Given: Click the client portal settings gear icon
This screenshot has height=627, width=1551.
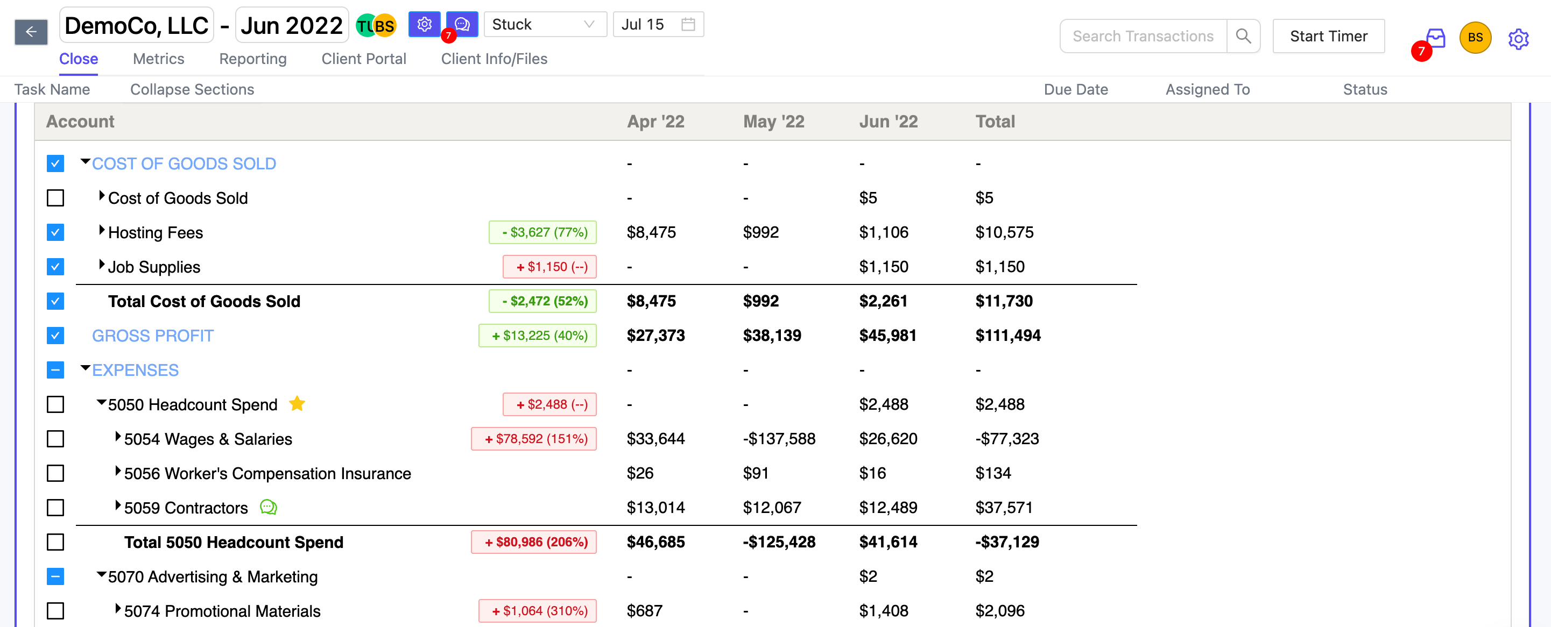Looking at the screenshot, I should coord(425,25).
